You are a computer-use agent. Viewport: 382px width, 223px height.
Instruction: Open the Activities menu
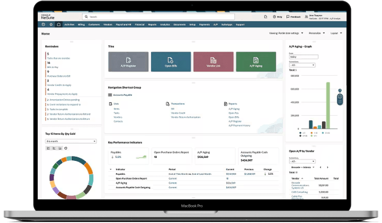pyautogui.click(x=69, y=25)
